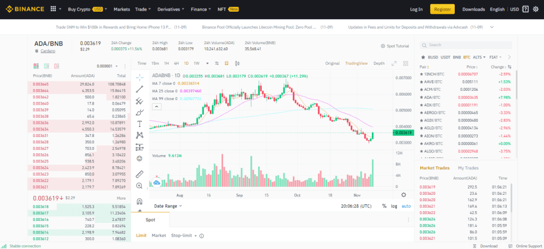The width and height of the screenshot is (544, 249).
Task: Select the Market order tab
Action: click(159, 236)
